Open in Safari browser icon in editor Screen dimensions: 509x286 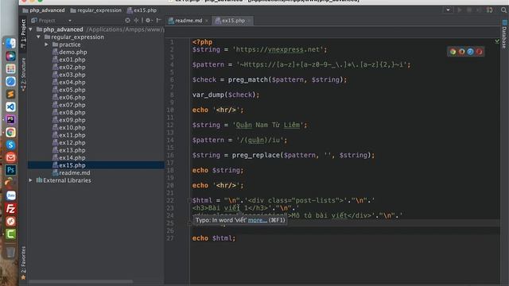click(x=470, y=52)
